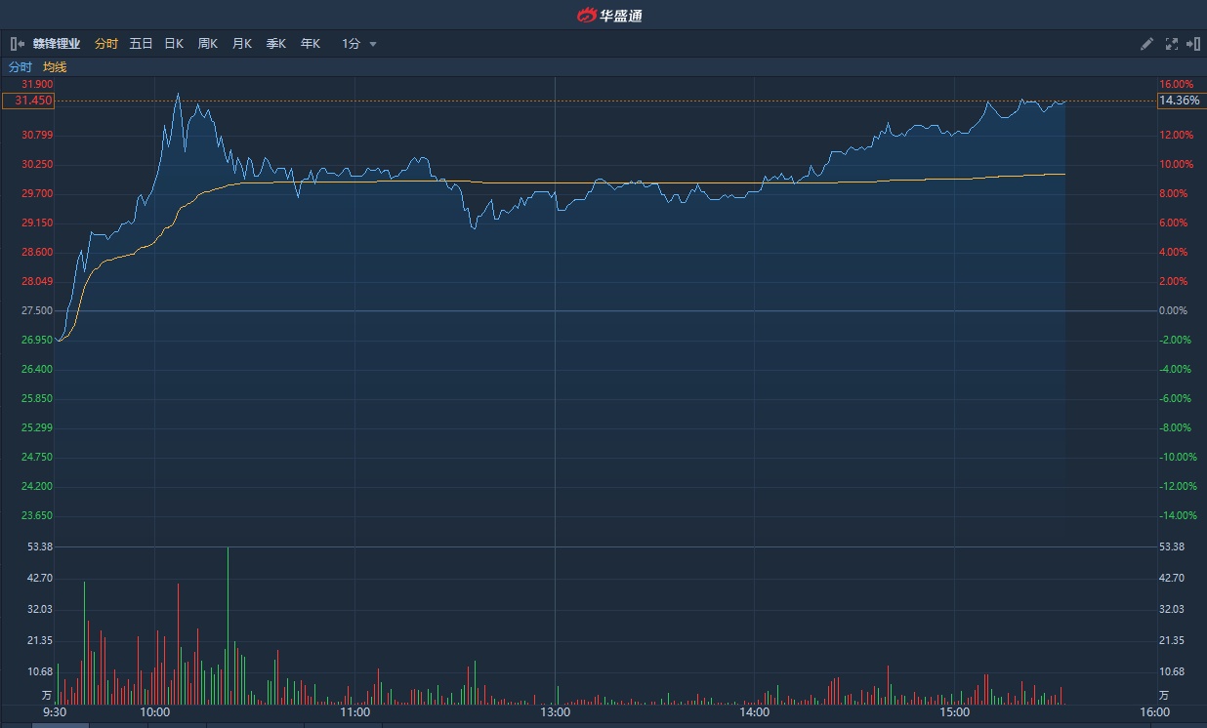This screenshot has width=1207, height=728.
Task: Open the 1分 interval dropdown
Action: tap(358, 44)
